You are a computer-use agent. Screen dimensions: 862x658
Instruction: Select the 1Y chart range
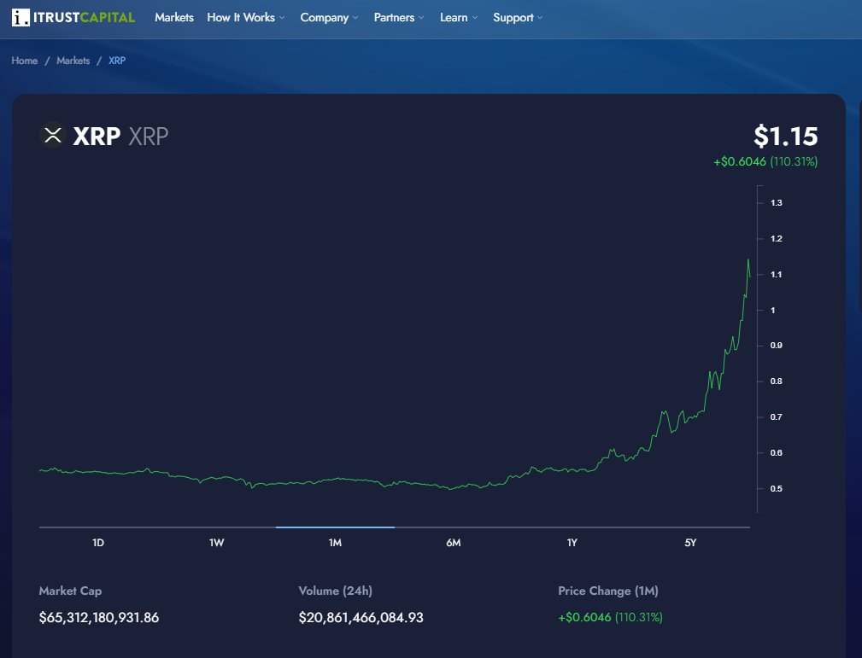click(572, 543)
